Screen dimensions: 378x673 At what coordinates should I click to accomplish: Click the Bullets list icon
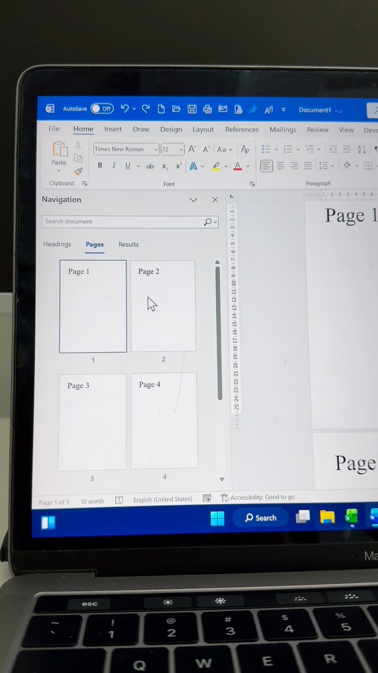[x=266, y=149]
